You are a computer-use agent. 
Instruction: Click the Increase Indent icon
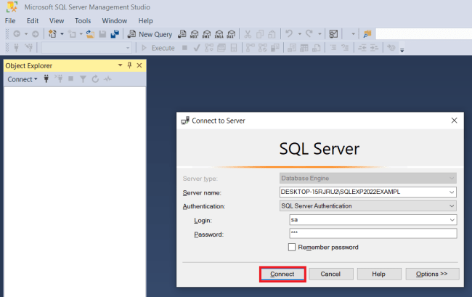[x=374, y=47]
